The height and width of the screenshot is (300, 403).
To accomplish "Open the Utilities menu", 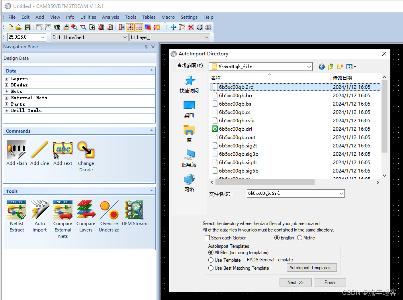I will coord(88,17).
